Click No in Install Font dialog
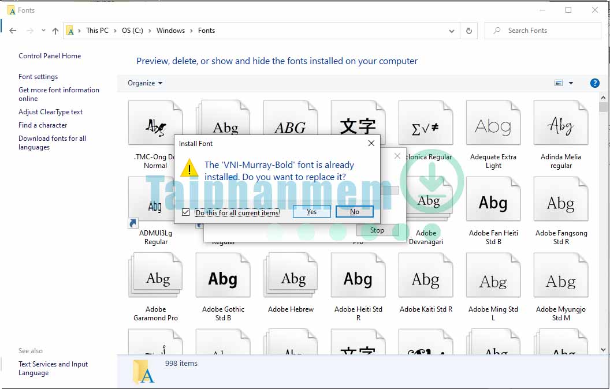610x389 pixels. [354, 212]
